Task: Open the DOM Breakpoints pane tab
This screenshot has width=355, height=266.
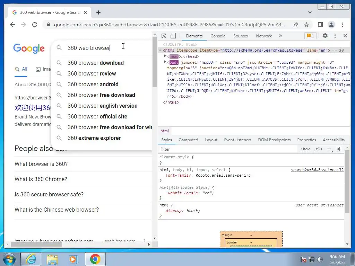Action: pos(275,140)
